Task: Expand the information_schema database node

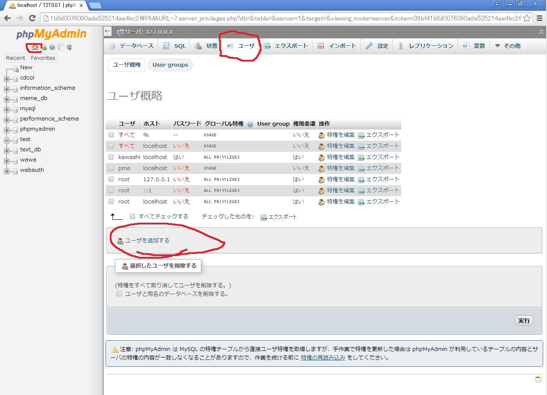Action: click(7, 89)
